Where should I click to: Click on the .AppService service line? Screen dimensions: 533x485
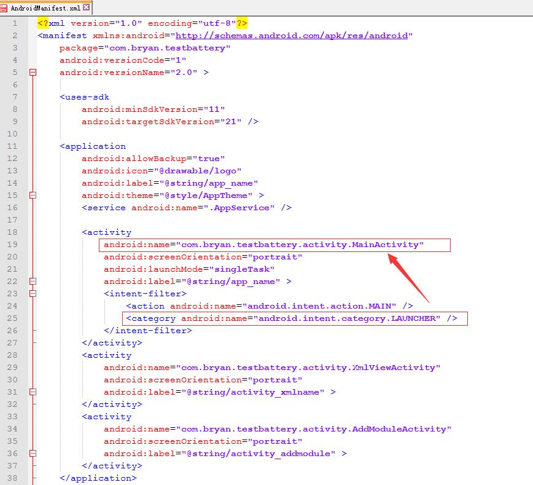pos(186,208)
